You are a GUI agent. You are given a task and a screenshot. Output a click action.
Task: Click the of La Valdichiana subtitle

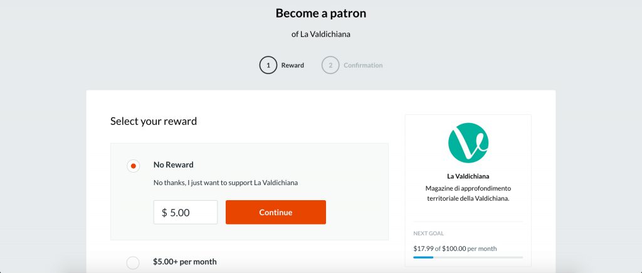(320, 34)
